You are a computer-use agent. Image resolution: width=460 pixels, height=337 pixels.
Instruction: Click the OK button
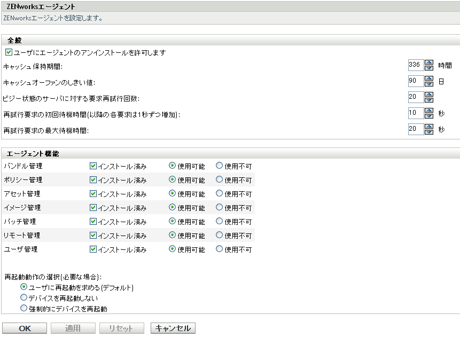click(24, 328)
